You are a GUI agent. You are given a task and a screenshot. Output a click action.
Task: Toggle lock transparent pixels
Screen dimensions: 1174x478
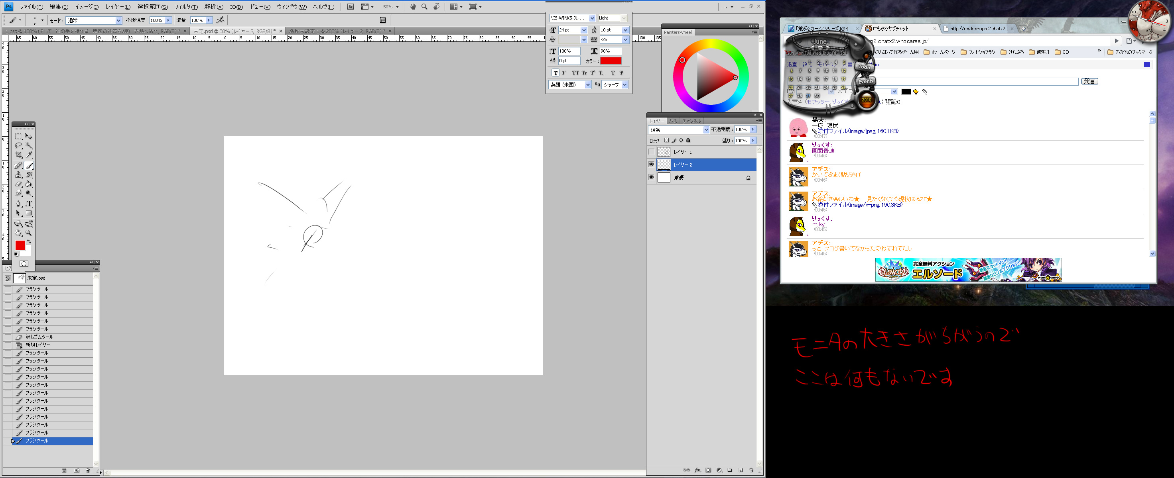pos(666,141)
